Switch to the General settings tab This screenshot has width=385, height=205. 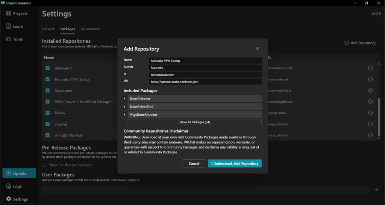click(48, 29)
